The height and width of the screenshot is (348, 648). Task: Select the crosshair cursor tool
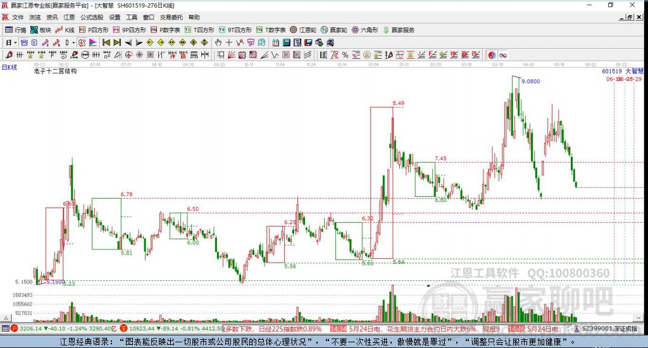pos(229,42)
